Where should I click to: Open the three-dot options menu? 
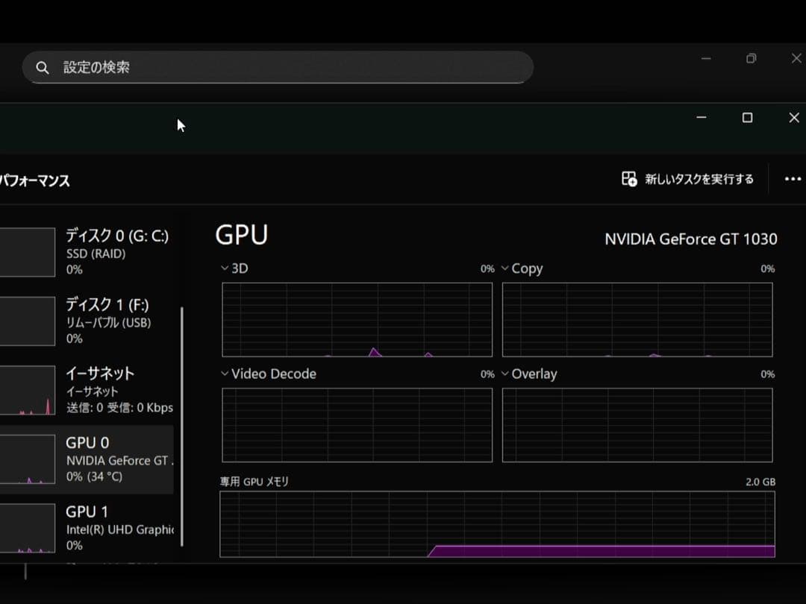pos(793,179)
